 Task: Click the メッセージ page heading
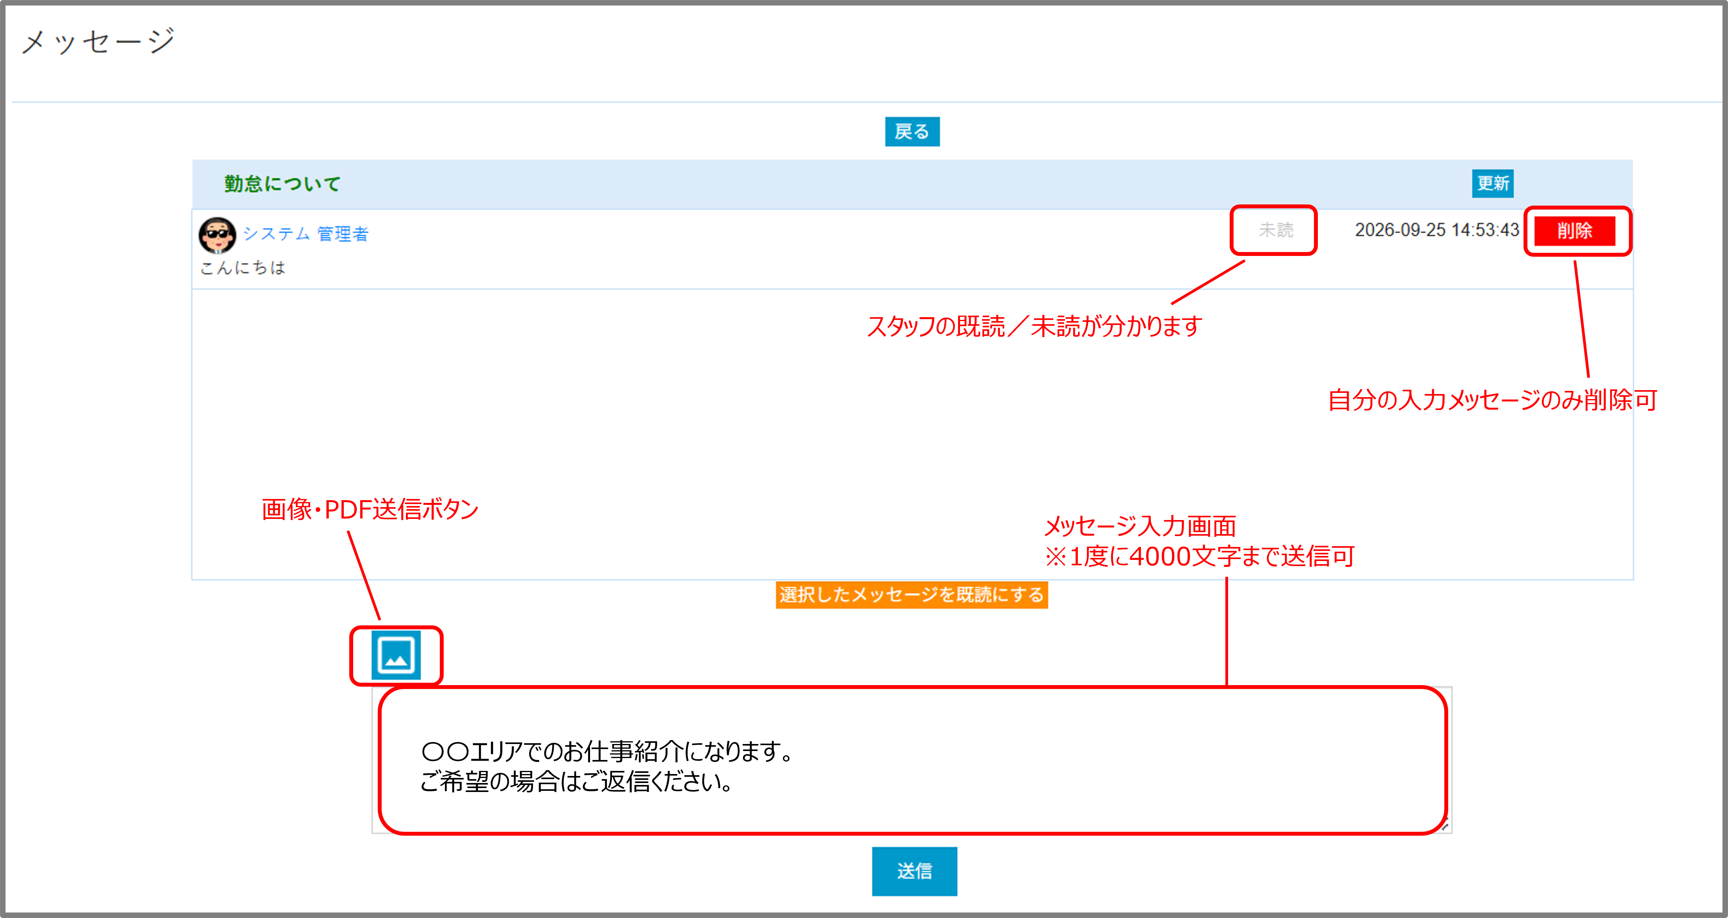pyautogui.click(x=99, y=41)
